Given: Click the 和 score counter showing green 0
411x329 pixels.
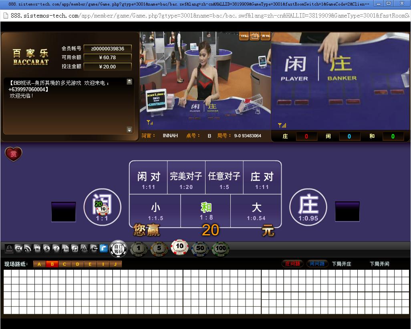Looking at the screenshot, I should point(393,136).
